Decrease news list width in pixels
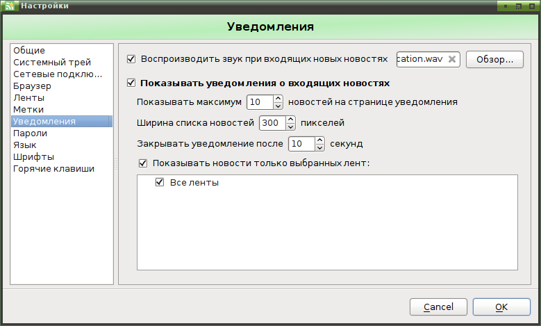541x326 pixels. point(290,127)
